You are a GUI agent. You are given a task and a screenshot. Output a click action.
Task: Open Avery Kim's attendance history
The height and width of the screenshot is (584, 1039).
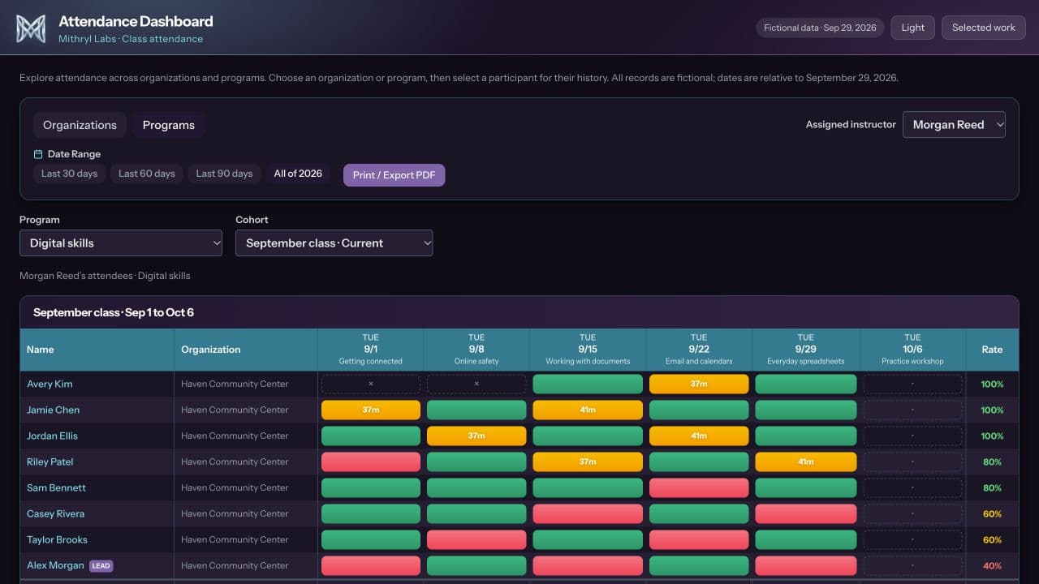pos(50,384)
